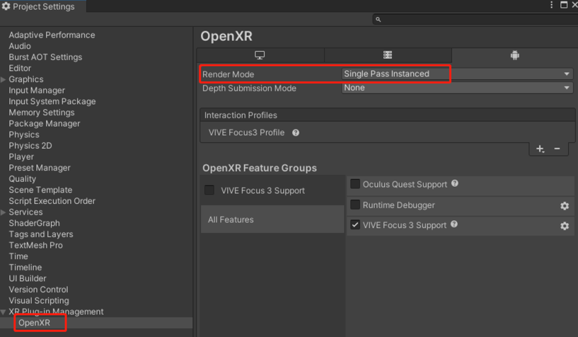Viewport: 578px width, 337px height.
Task: Select Package Manager settings
Action: click(x=44, y=124)
